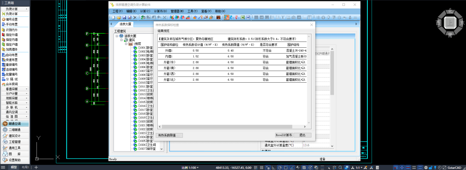Image resolution: width=466 pixels, height=170 pixels.
Task: Click the highlighted heat-transfer check toolbar icon
Action: coord(227,17)
